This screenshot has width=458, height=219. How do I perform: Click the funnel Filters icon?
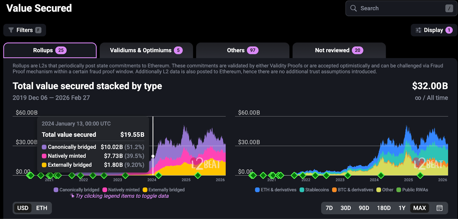click(11, 30)
